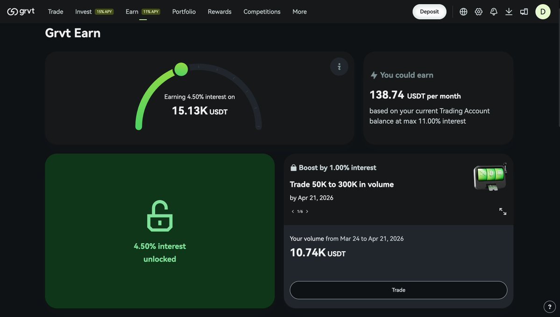Open the Invest menu item
Image resolution: width=560 pixels, height=317 pixels.
coord(83,12)
